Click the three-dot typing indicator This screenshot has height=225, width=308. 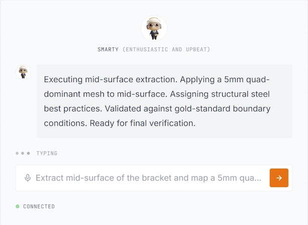pyautogui.click(x=23, y=153)
